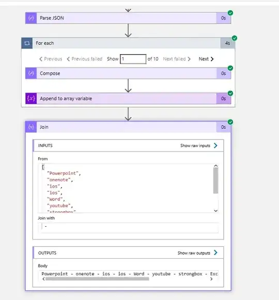Click the "Body" label in OUTPUTS
The image size is (279, 300).
coord(42,266)
